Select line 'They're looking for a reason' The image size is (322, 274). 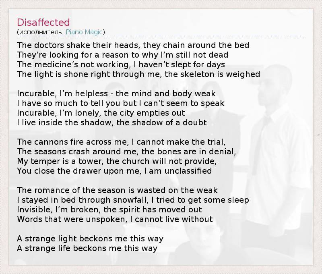coord(122,55)
